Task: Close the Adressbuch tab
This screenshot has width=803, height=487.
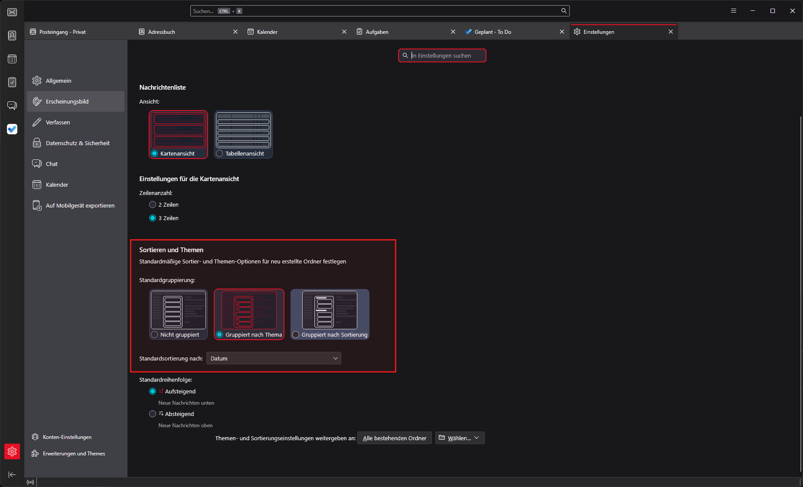Action: tap(235, 32)
